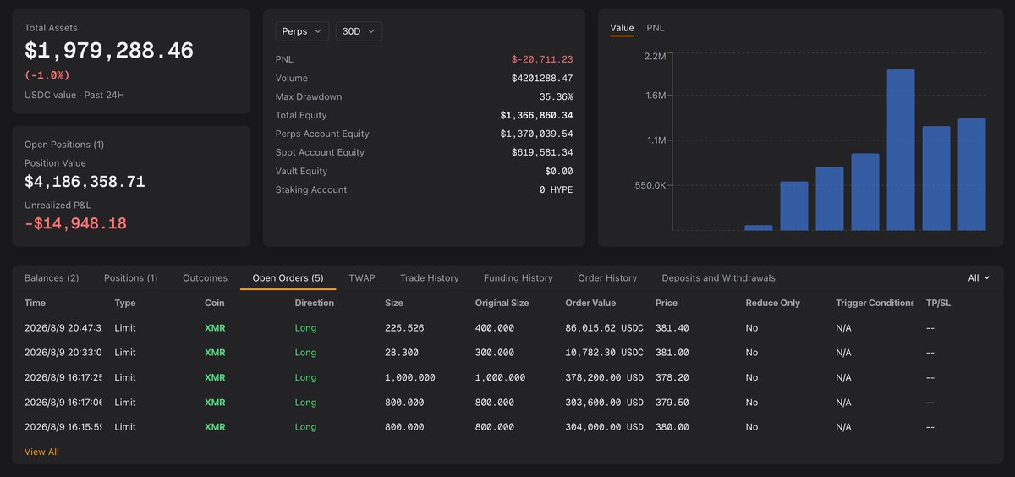This screenshot has width=1015, height=477.
Task: Click the Staking Account value 0 HYPE
Action: click(556, 189)
